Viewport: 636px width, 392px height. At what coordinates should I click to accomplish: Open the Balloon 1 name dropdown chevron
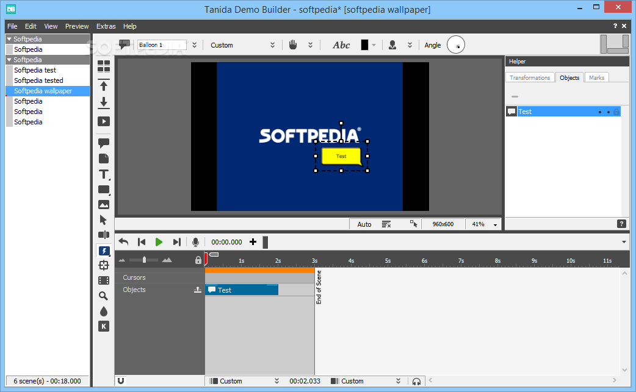tap(195, 45)
